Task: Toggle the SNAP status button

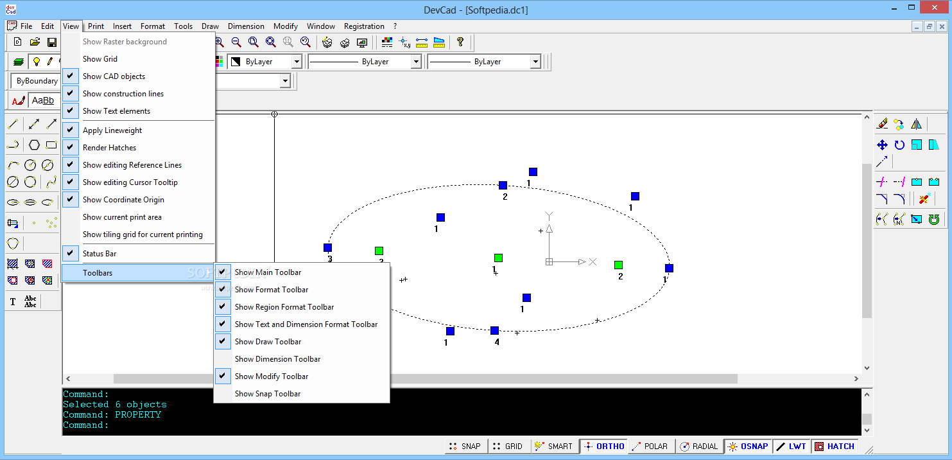Action: 465,446
